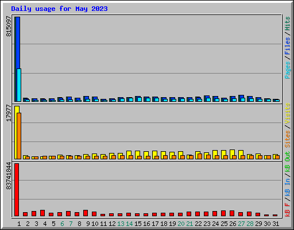Click day label 31 on the x-axis
Image resolution: width=294 pixels, height=230 pixels.
click(x=276, y=224)
